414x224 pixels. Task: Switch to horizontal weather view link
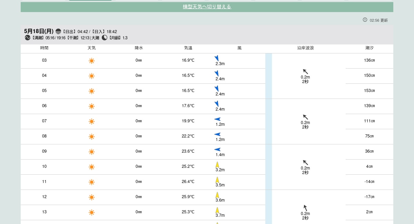[207, 7]
